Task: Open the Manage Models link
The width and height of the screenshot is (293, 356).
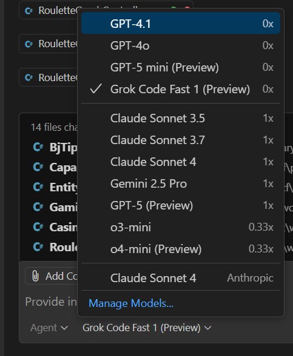Action: pos(131,303)
